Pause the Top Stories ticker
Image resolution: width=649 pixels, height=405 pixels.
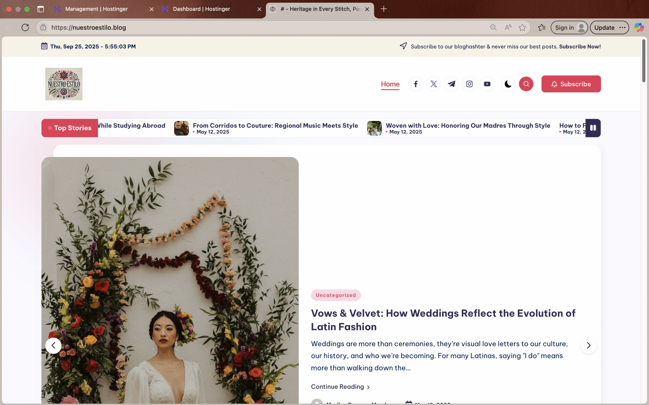593,128
